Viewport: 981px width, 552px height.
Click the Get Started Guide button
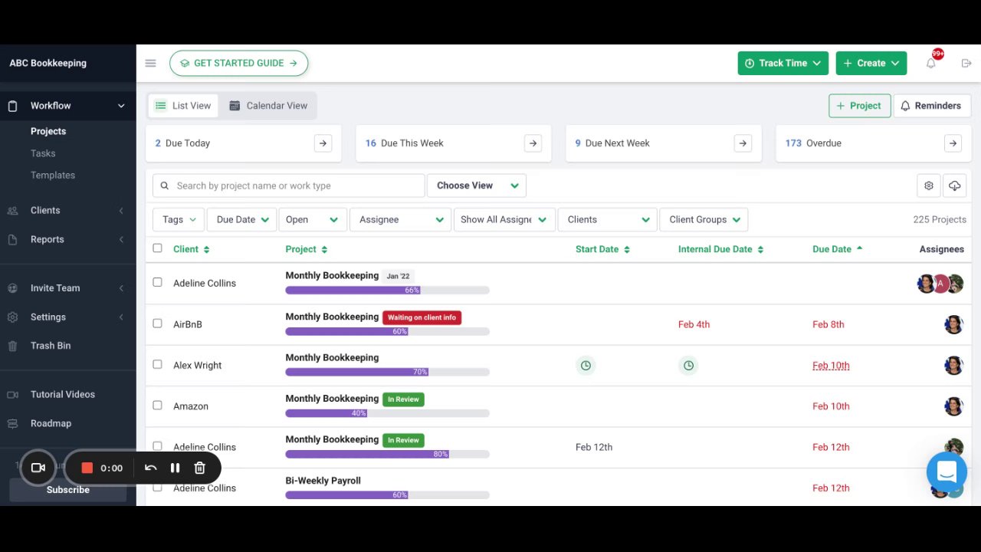[x=239, y=63]
